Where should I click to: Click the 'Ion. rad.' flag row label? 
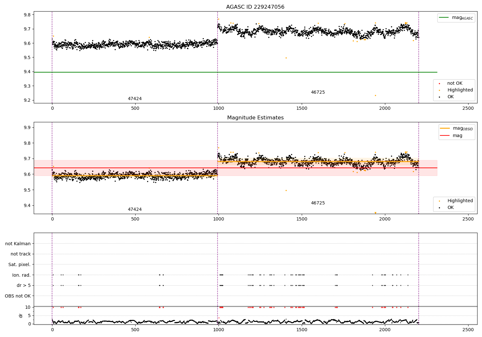click(x=22, y=275)
